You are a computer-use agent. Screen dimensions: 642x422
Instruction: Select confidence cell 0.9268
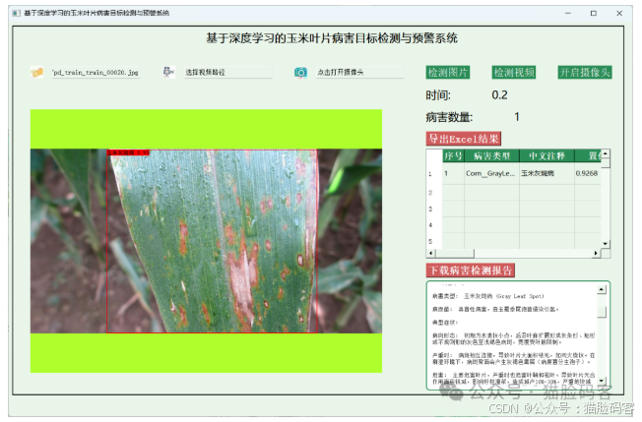588,173
